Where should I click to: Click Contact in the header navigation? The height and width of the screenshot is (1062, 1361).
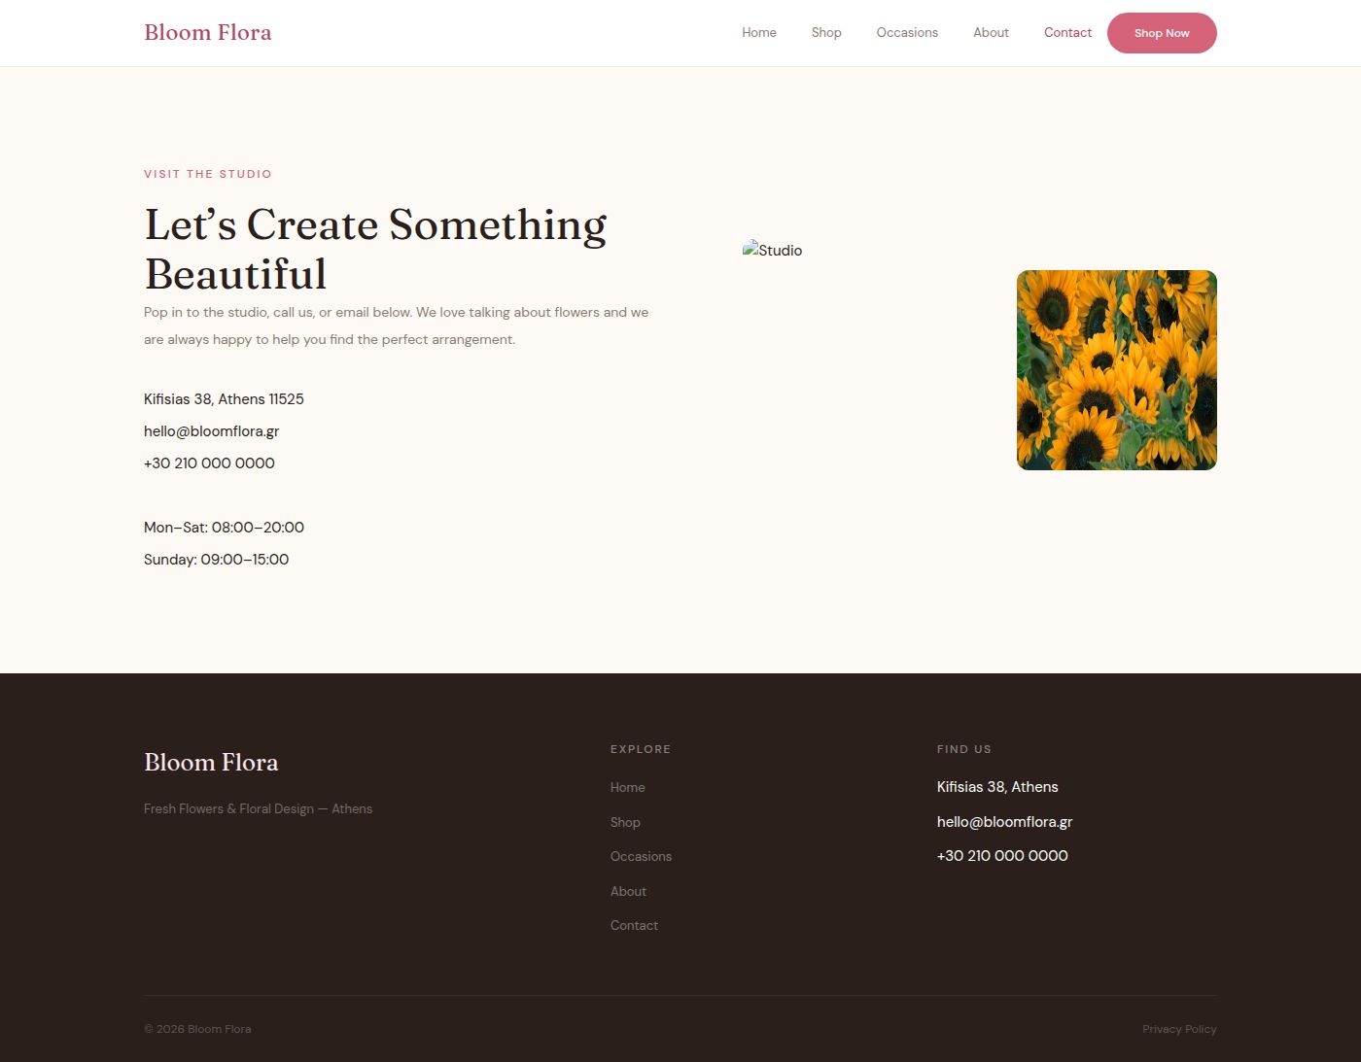pos(1067,32)
